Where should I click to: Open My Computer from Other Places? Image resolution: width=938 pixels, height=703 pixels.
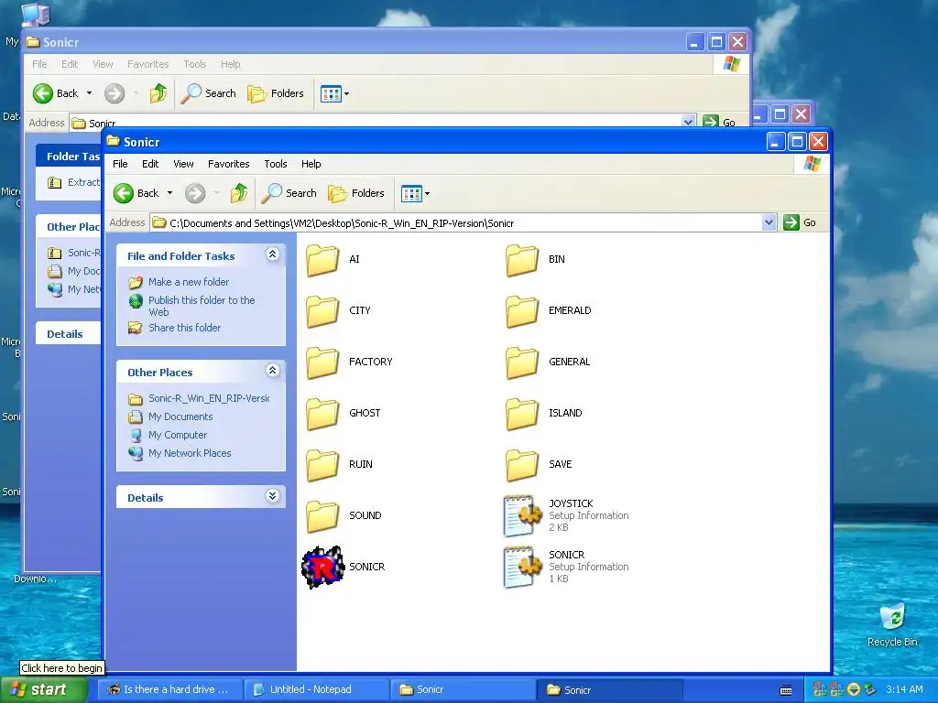[x=178, y=435]
